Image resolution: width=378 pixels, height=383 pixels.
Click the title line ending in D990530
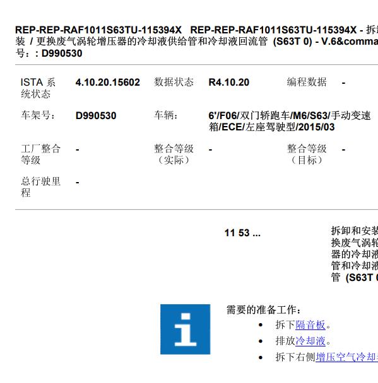point(49,54)
